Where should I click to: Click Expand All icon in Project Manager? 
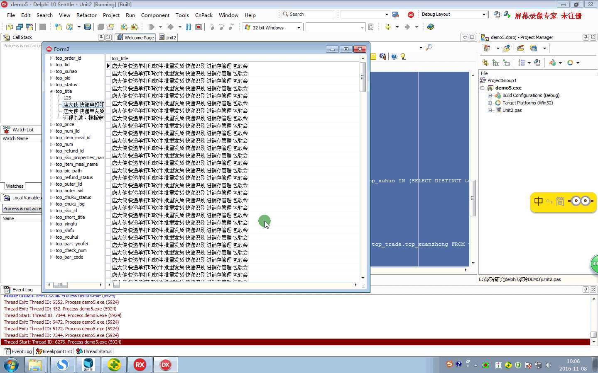coord(496,63)
